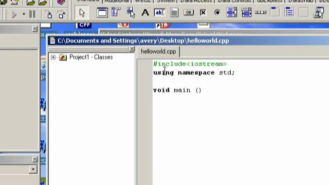Select the Label component (letter A)
Screen dimensions: 329x185
coord(145,12)
